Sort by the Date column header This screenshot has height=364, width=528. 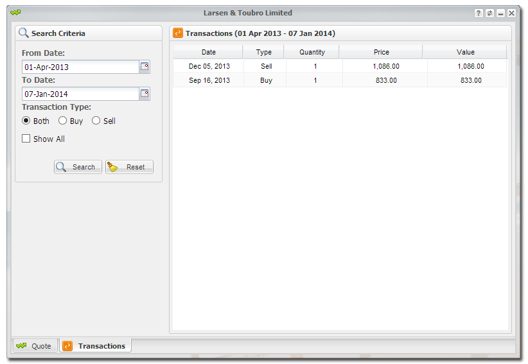click(208, 52)
